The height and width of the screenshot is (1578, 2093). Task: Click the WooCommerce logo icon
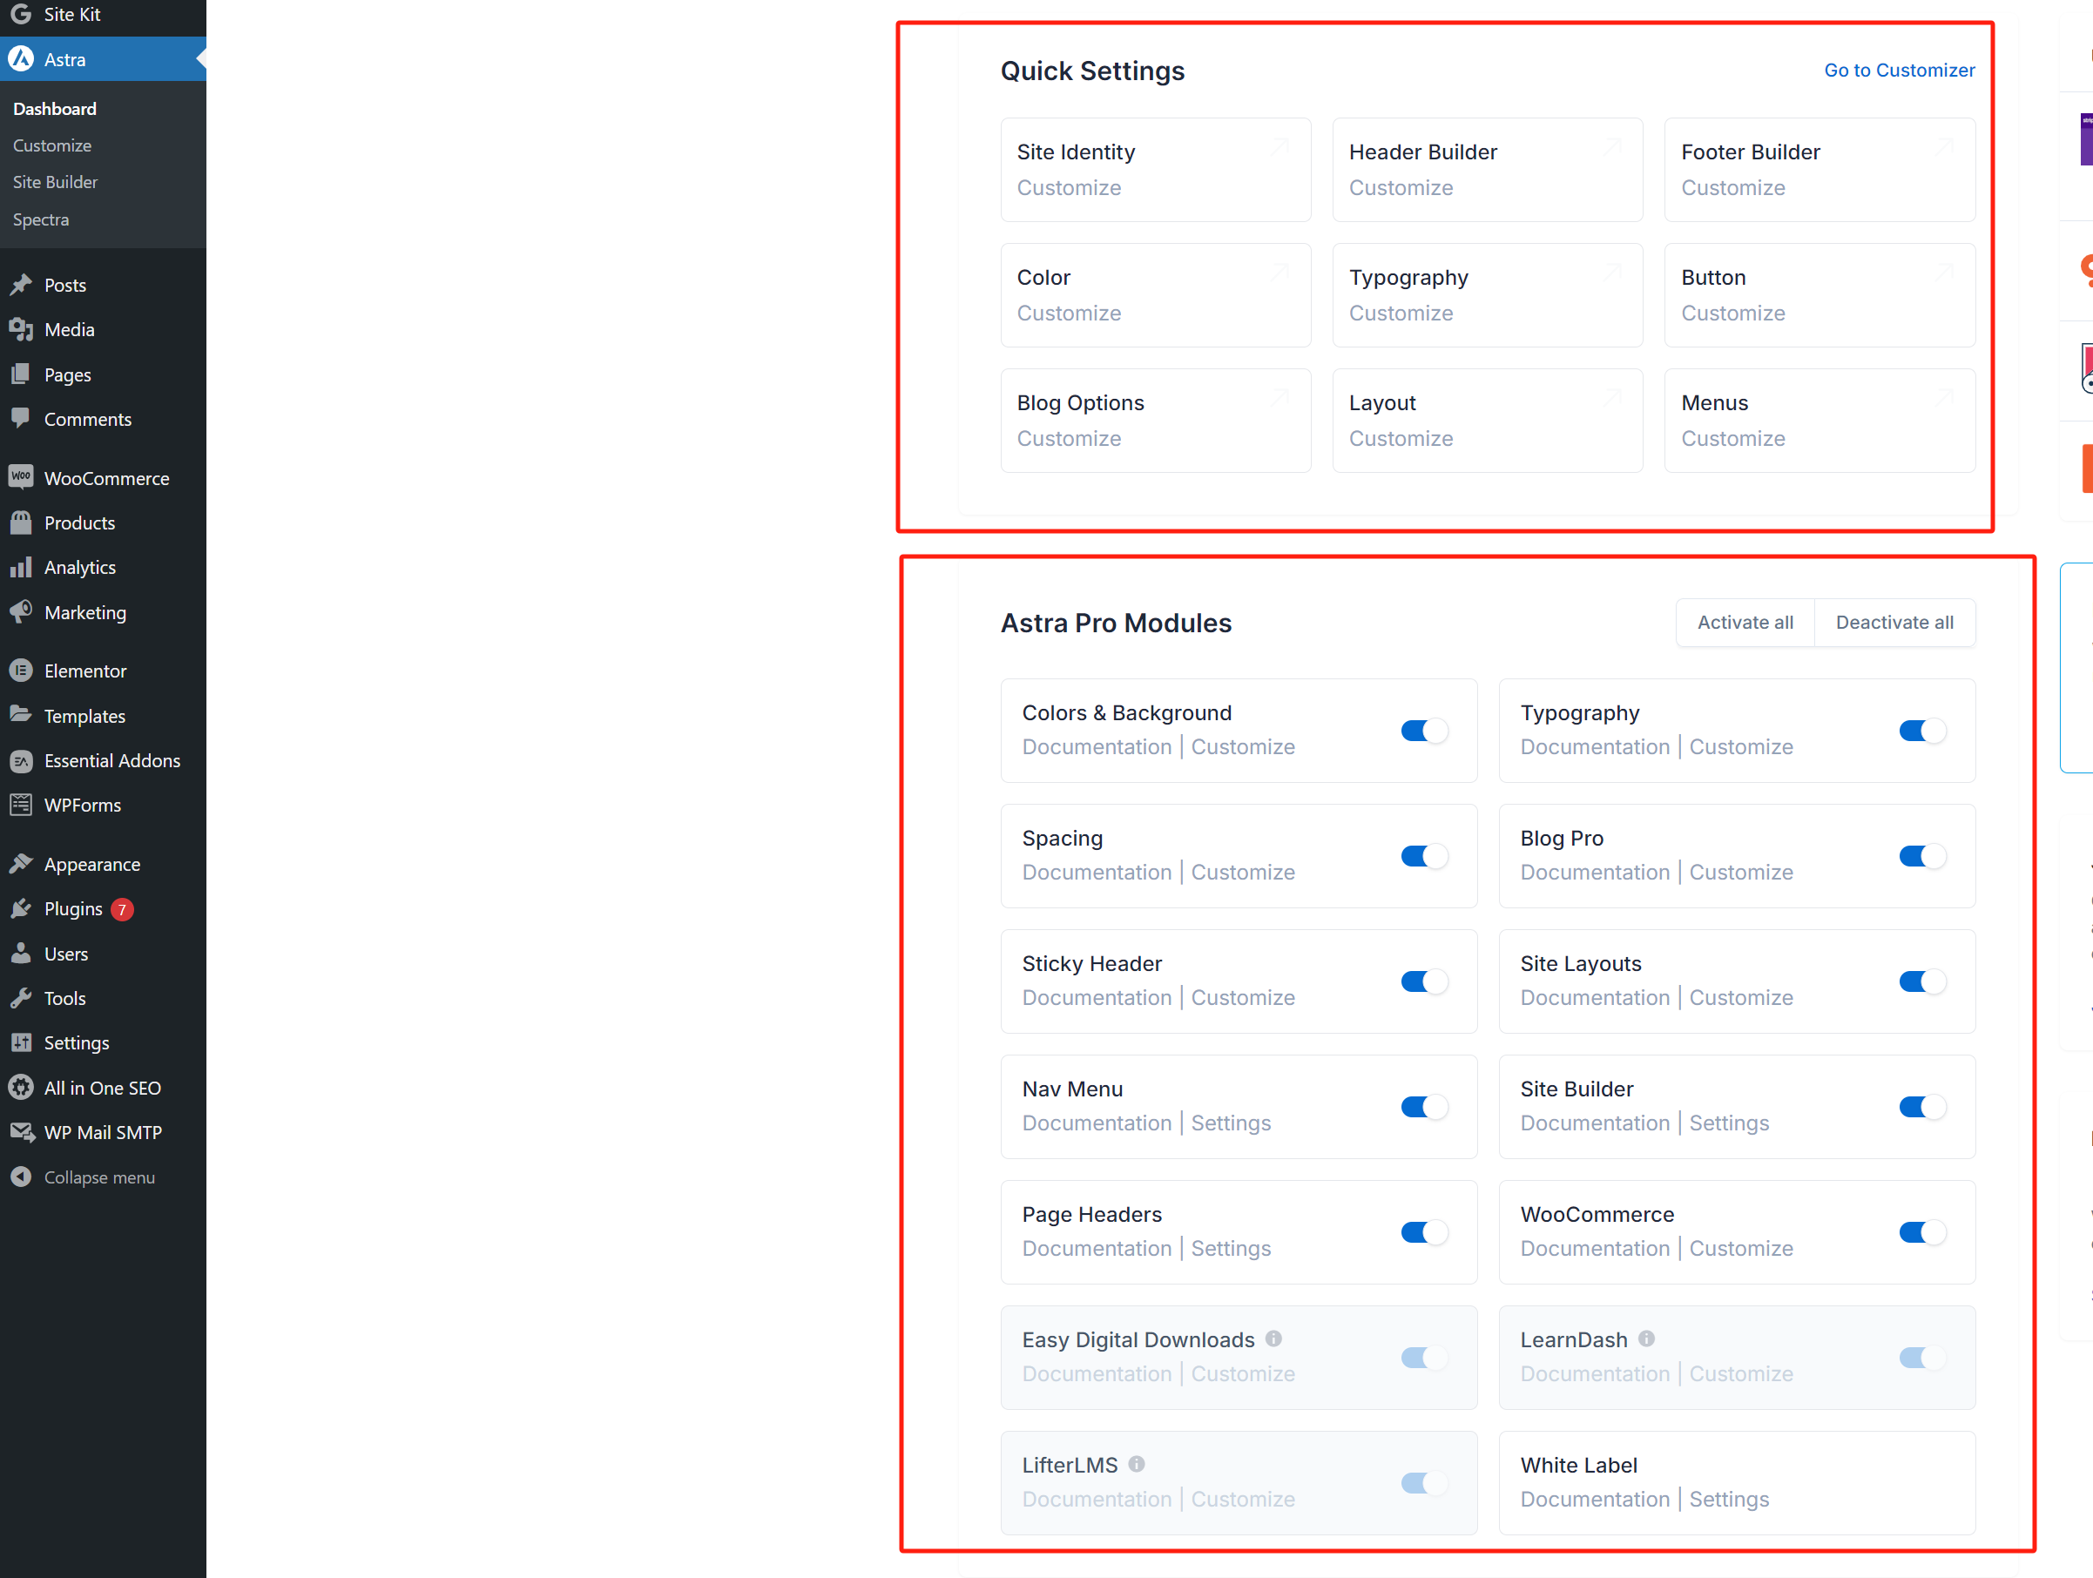coord(21,477)
